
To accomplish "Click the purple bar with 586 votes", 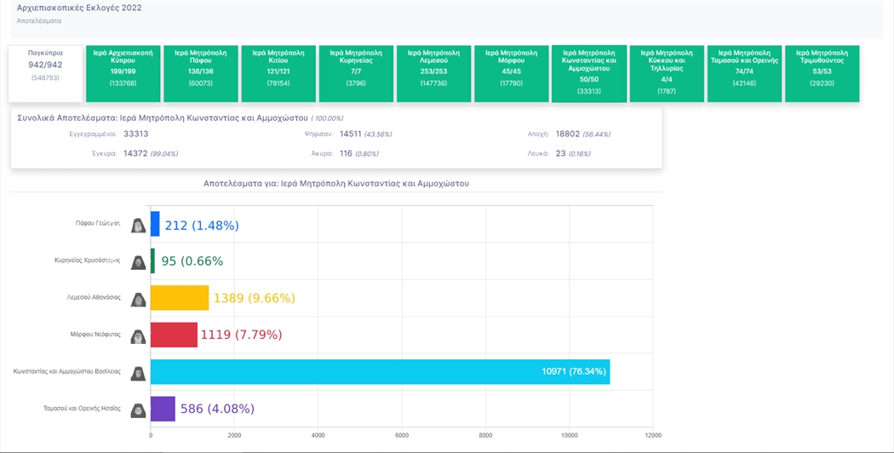I will pyautogui.click(x=163, y=409).
